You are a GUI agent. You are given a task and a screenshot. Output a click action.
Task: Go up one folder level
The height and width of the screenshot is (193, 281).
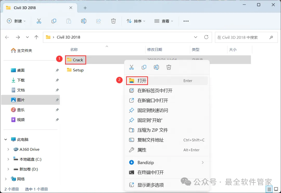tap(36, 37)
